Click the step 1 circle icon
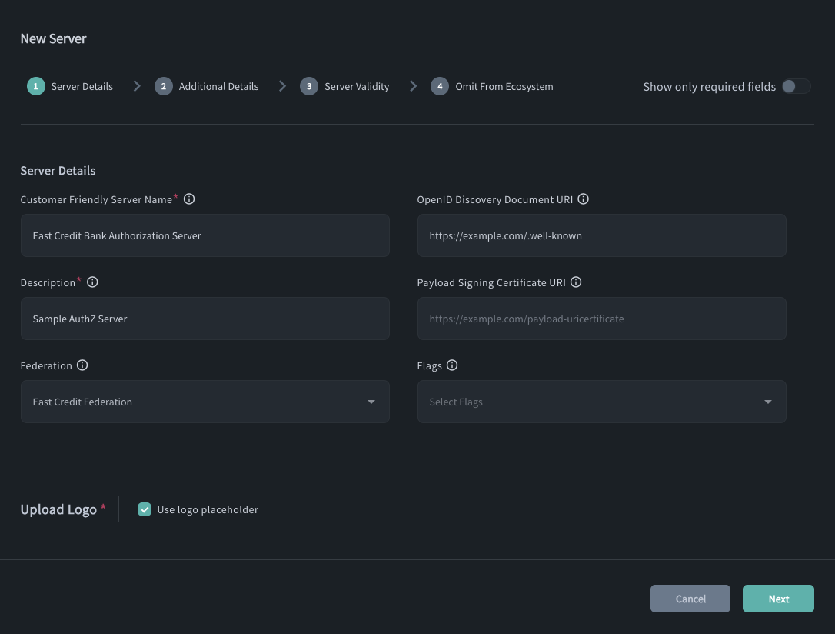Screen dimensions: 835x634 click(35, 86)
